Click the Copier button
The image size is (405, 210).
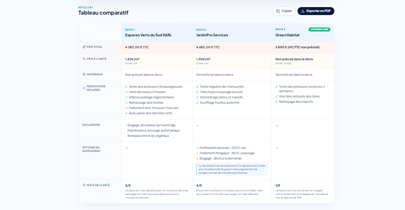284,11
